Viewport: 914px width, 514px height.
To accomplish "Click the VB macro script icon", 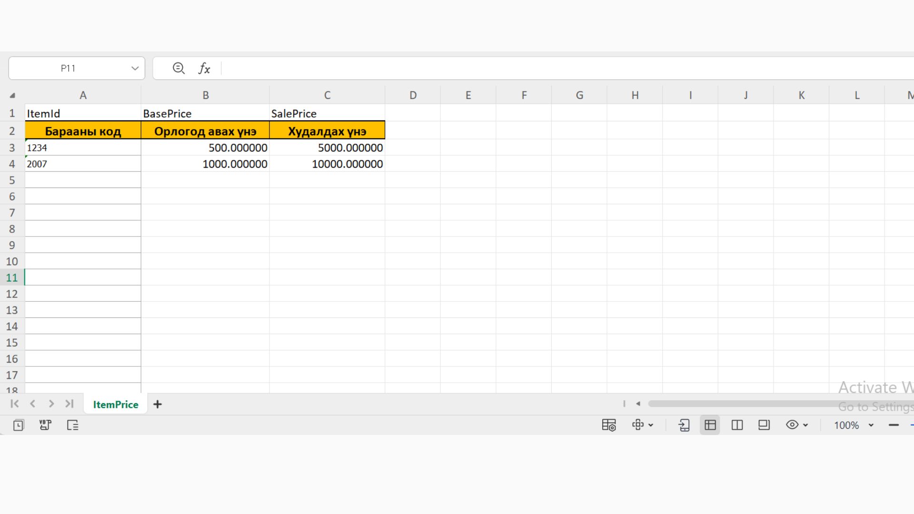I will [45, 425].
